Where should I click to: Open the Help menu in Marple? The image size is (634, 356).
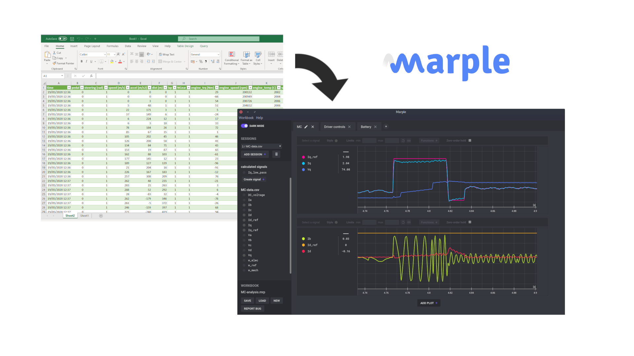pyautogui.click(x=260, y=118)
